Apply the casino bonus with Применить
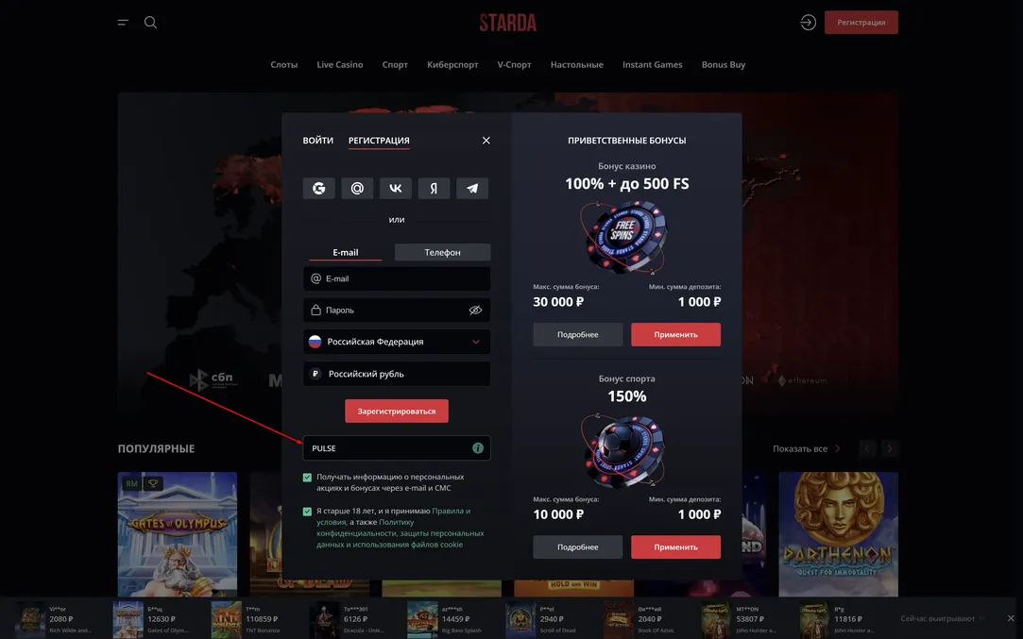The width and height of the screenshot is (1023, 639). point(676,334)
